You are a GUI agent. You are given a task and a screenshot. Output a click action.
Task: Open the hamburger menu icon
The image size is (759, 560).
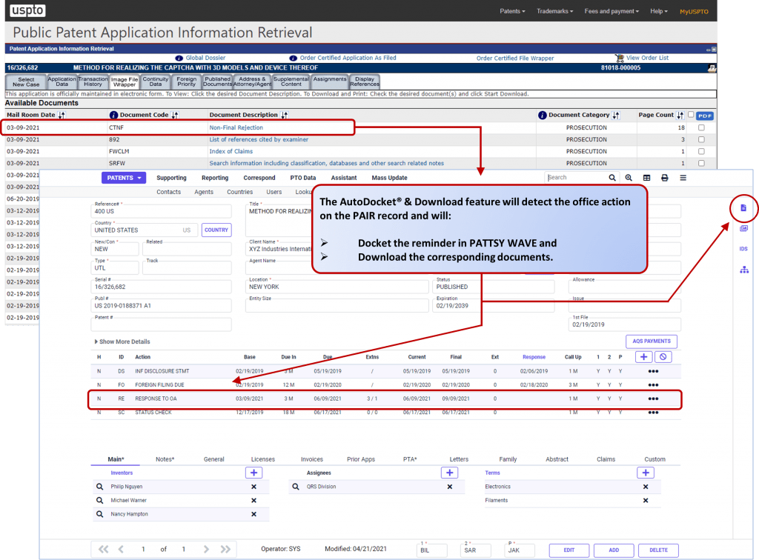click(x=683, y=178)
